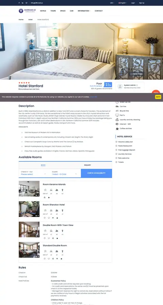
Task: Open the USD currency dropdown
Action: tap(112, 3)
